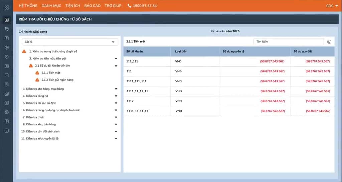Click account number 1111_111_111
342x182 pixels.
[136, 81]
